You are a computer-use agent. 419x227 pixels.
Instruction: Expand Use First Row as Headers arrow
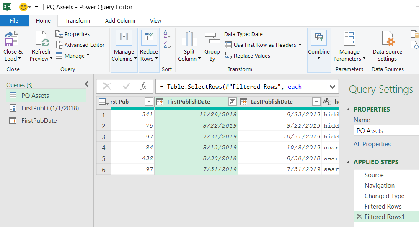click(300, 45)
